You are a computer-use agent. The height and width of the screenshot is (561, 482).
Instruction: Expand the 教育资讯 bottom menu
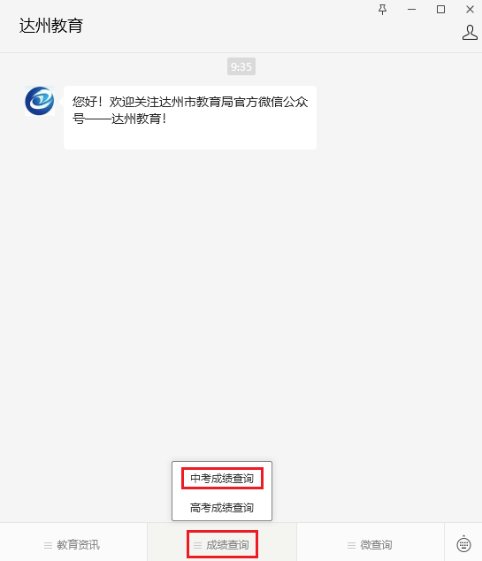coord(73,542)
